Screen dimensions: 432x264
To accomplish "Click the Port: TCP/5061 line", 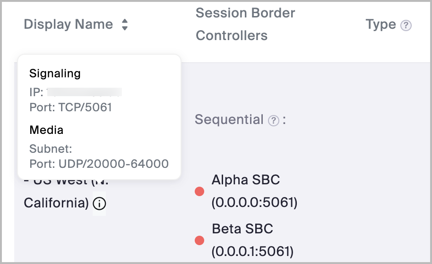I will [70, 107].
